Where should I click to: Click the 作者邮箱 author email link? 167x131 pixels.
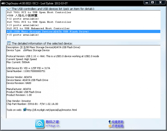tap(118, 126)
